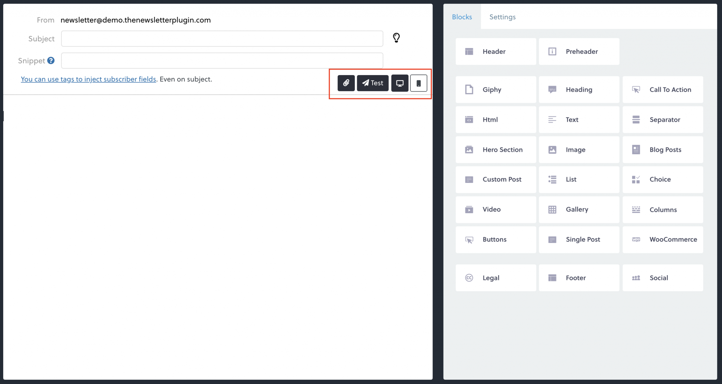
Task: Add a Separator block
Action: tap(663, 119)
